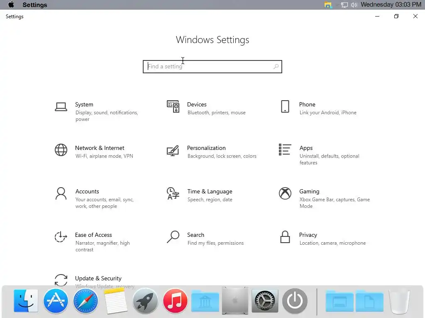Open the Search magnifier category icon
The image size is (425, 318).
173,236
